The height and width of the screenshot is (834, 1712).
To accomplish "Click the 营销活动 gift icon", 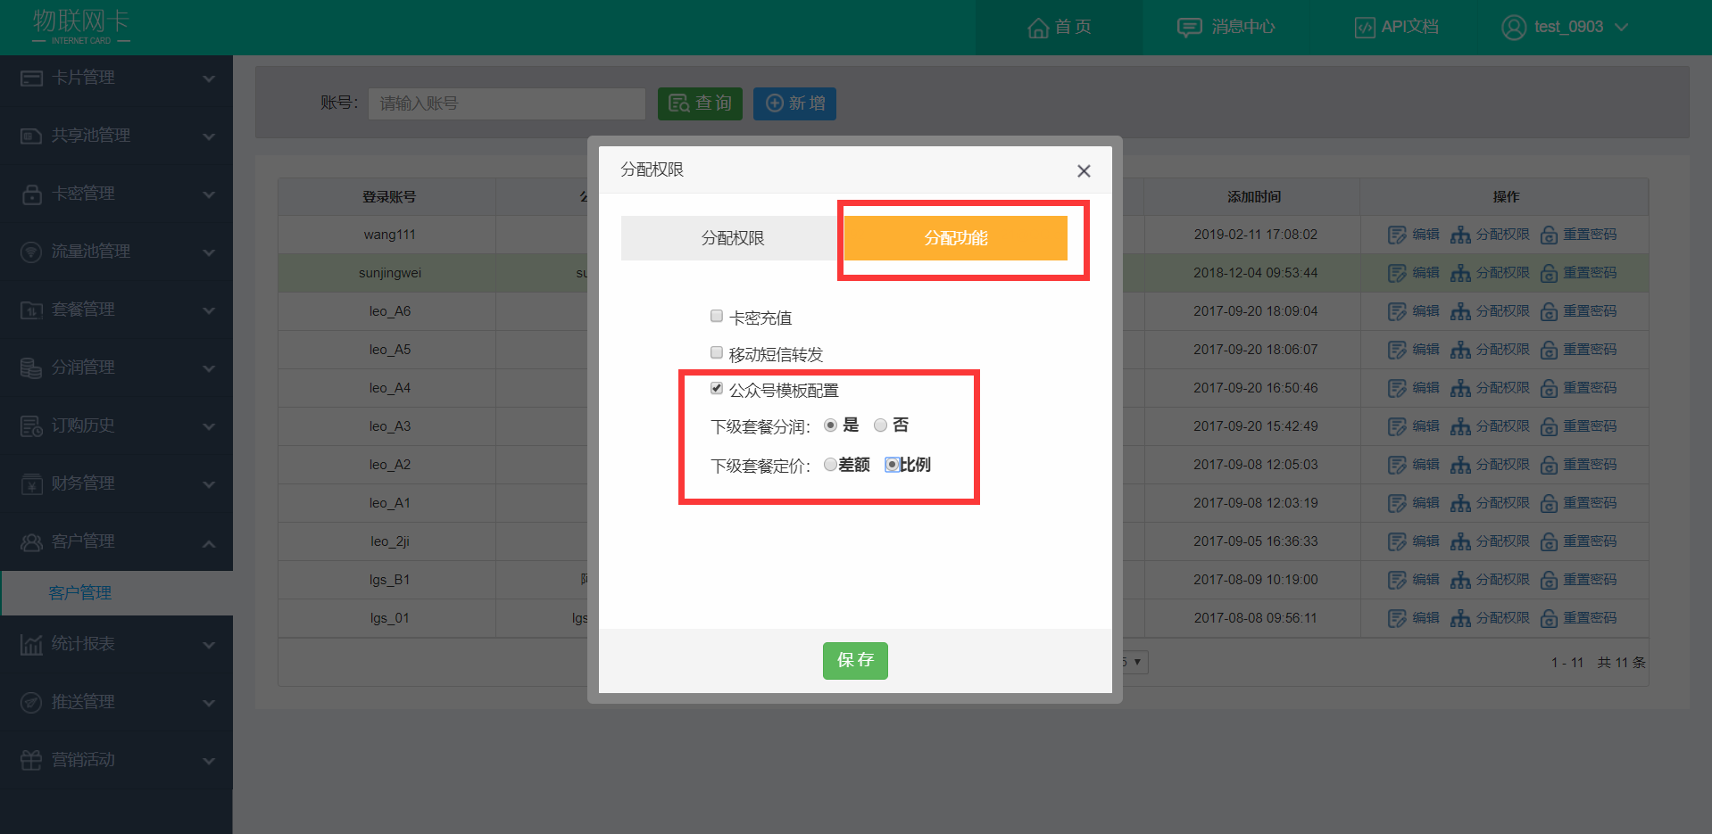I will [31, 761].
